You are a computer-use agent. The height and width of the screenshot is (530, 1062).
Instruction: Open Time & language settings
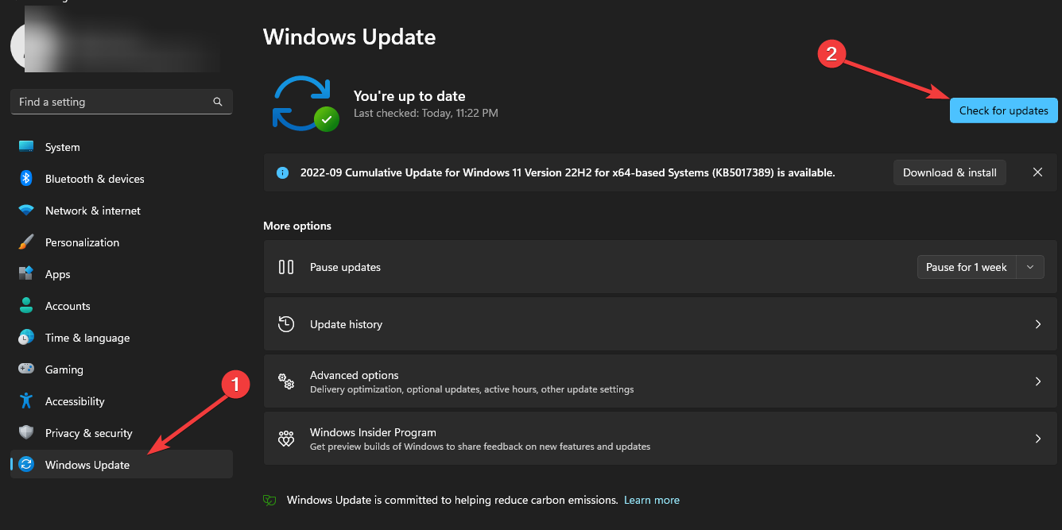[x=122, y=338]
